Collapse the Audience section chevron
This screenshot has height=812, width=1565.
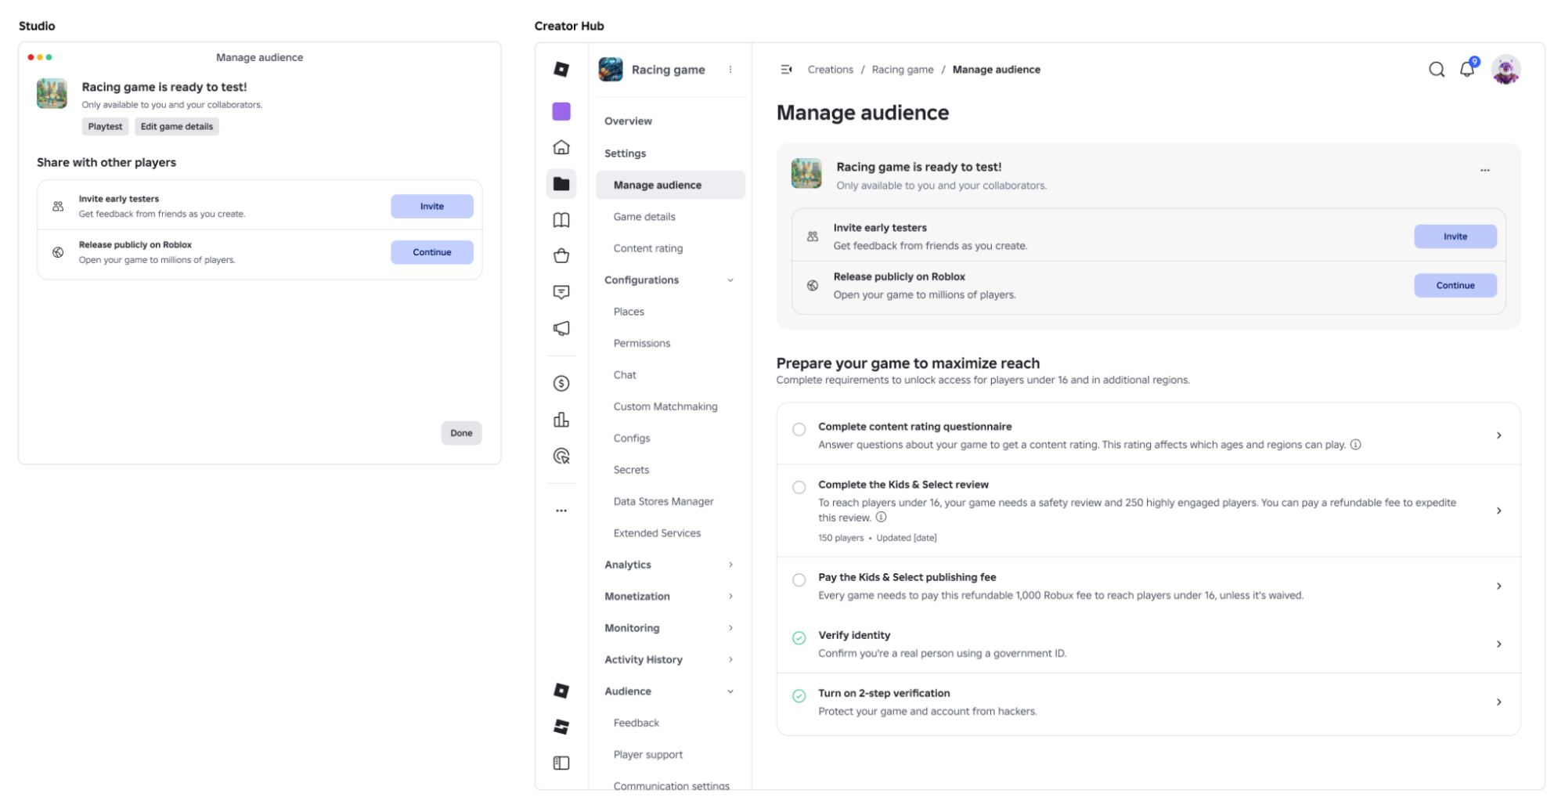click(730, 691)
